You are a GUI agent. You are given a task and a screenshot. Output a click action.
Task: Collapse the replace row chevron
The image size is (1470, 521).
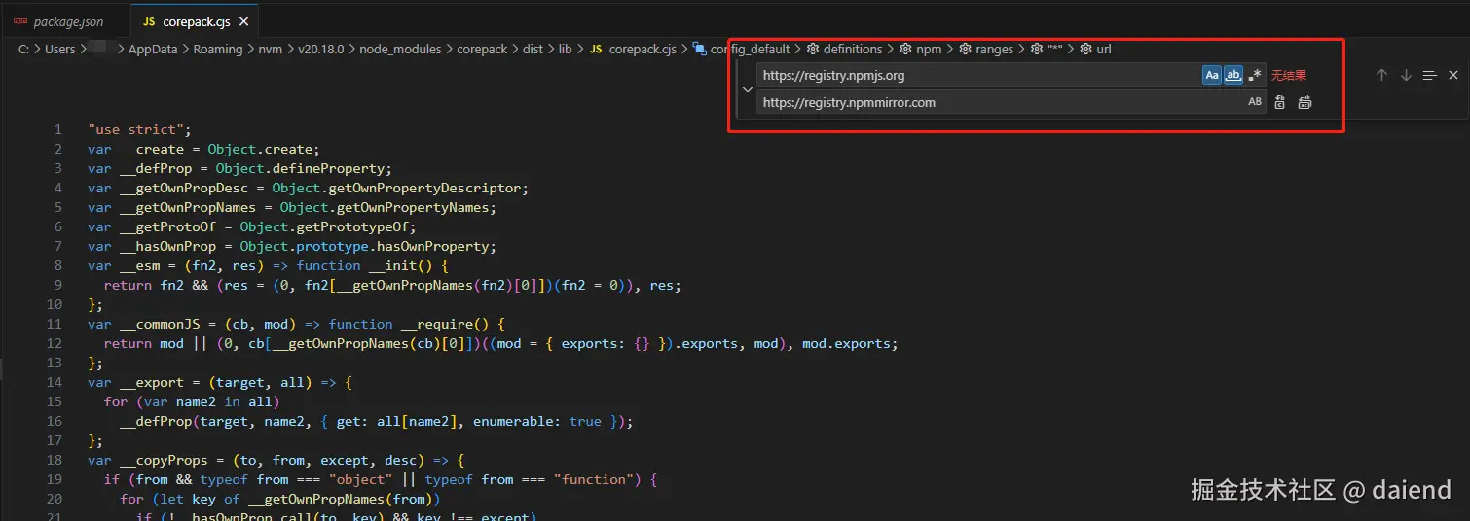click(747, 88)
